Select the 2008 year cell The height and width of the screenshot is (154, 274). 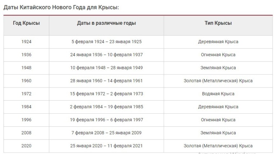pyautogui.click(x=26, y=133)
